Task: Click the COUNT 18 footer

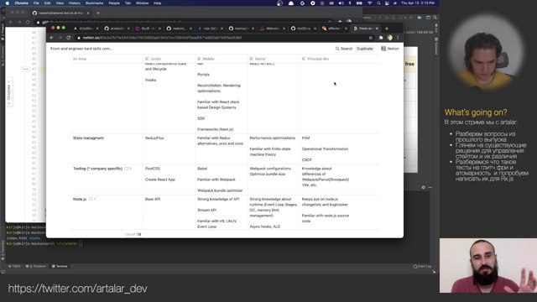Action: [133, 235]
